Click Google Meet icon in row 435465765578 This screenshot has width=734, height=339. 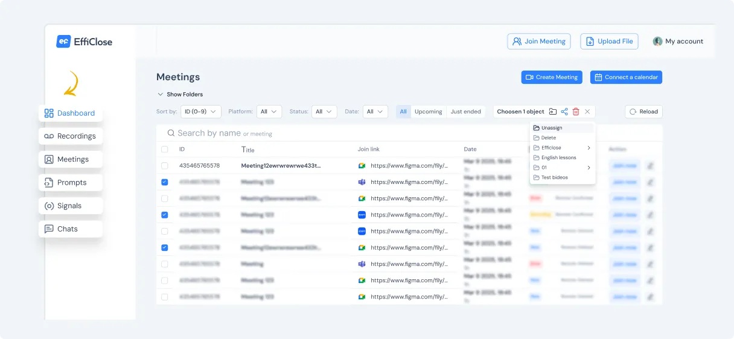pos(362,165)
